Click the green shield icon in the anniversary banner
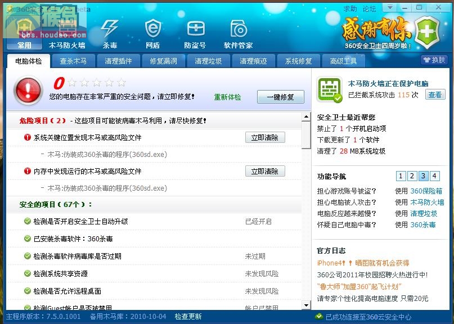Screen dimensions: 454x324 pos(427,32)
